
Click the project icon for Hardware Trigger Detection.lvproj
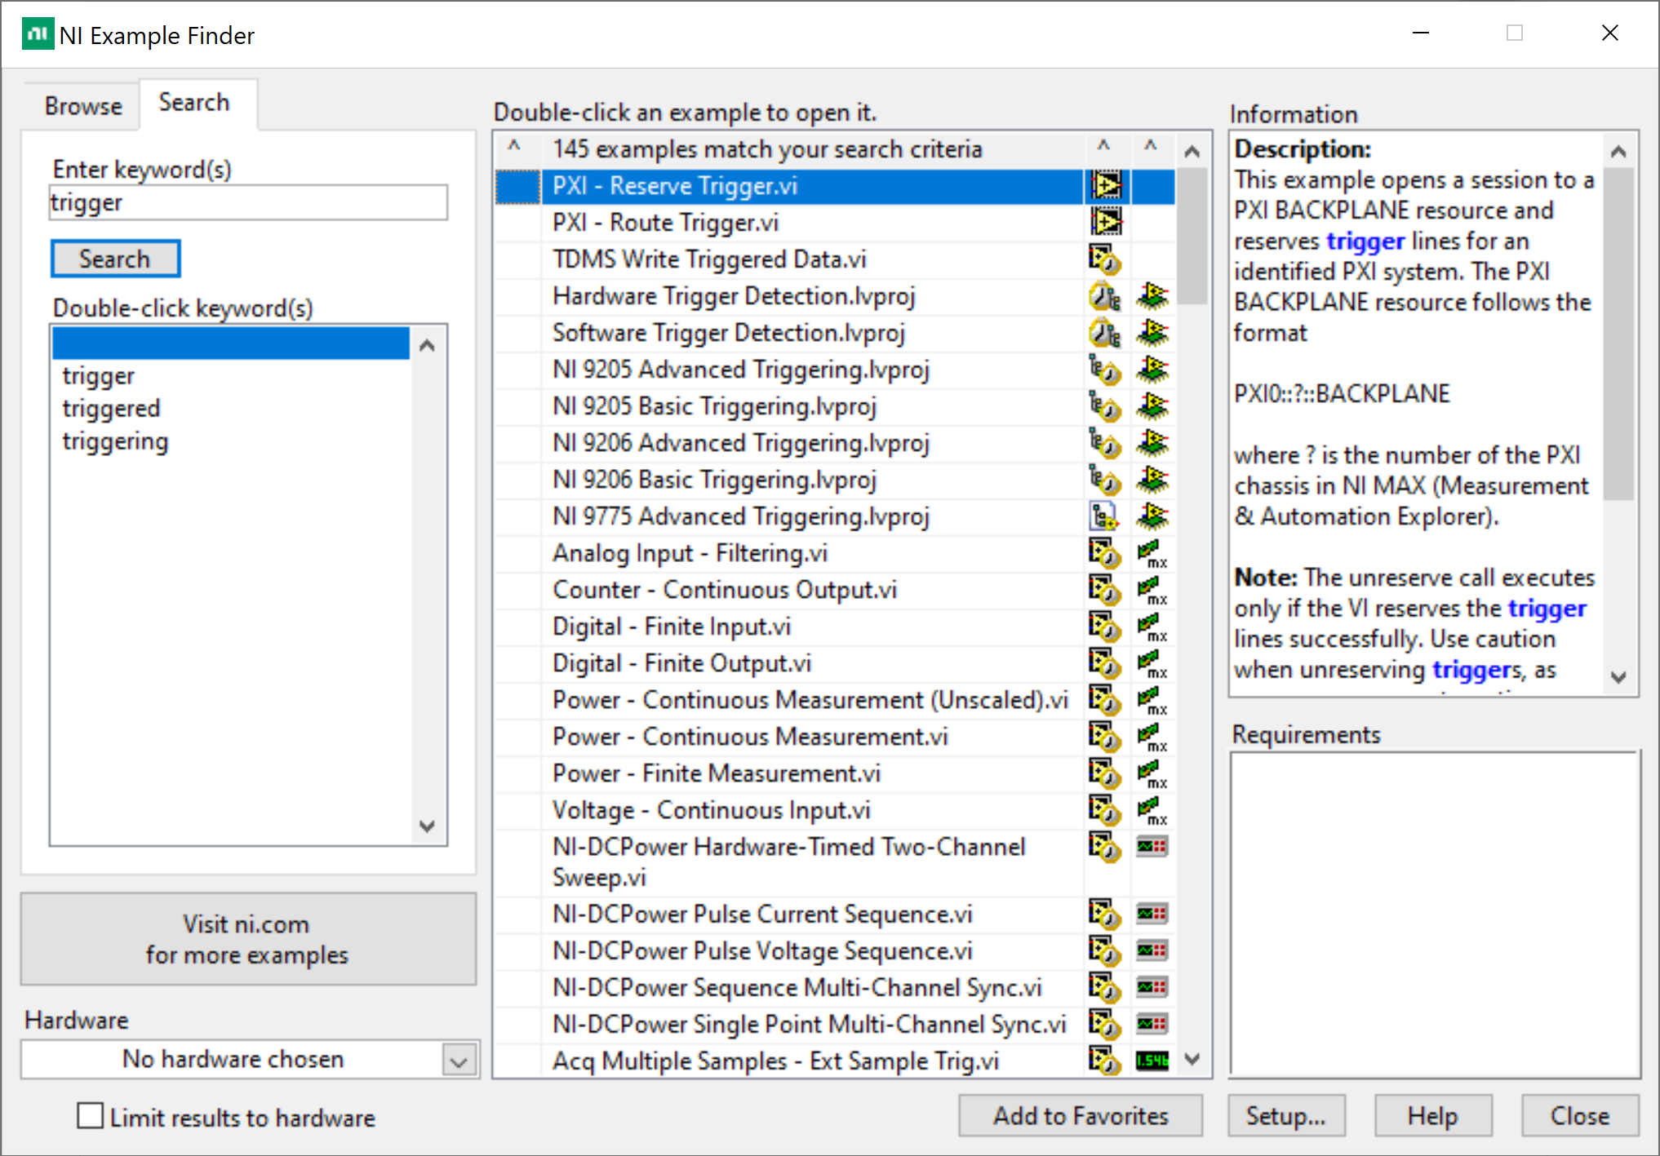[x=1105, y=296]
